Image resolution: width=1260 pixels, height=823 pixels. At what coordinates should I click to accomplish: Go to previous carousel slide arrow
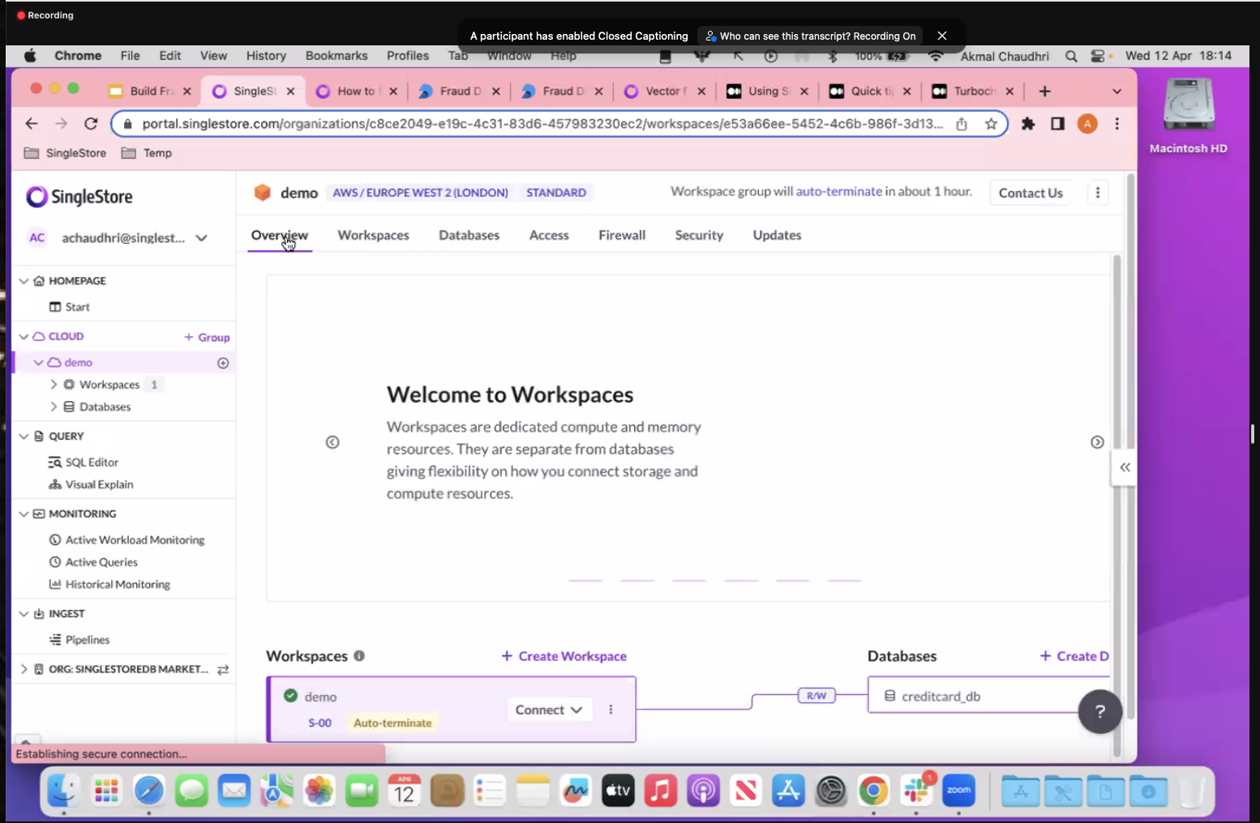[x=332, y=442]
